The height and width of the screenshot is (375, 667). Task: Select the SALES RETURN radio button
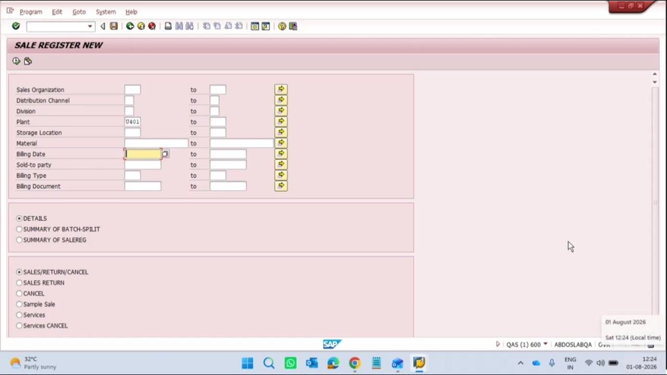[19, 283]
